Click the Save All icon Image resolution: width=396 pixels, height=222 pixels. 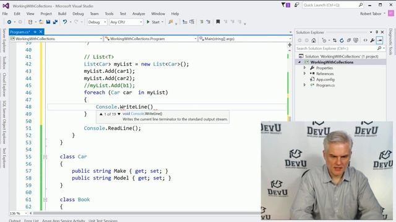tap(55, 22)
